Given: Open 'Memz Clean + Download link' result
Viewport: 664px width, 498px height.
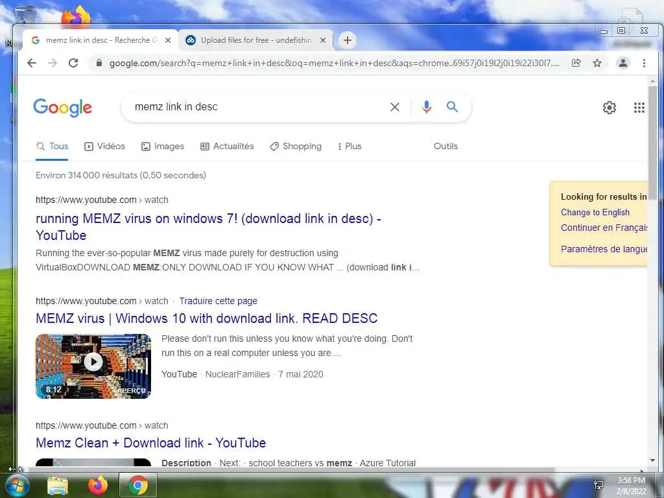Looking at the screenshot, I should tap(150, 443).
